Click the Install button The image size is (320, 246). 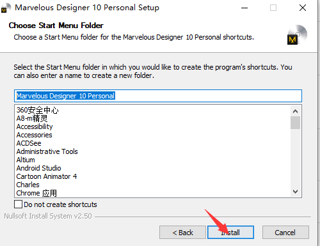(x=230, y=232)
